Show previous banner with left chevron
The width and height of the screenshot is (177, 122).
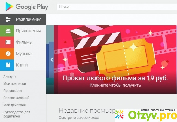pos(52,60)
